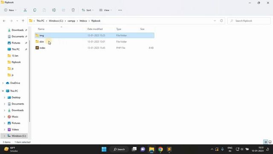The image size is (273, 154).
Task: Sort by the Size column header
Action: (x=142, y=29)
